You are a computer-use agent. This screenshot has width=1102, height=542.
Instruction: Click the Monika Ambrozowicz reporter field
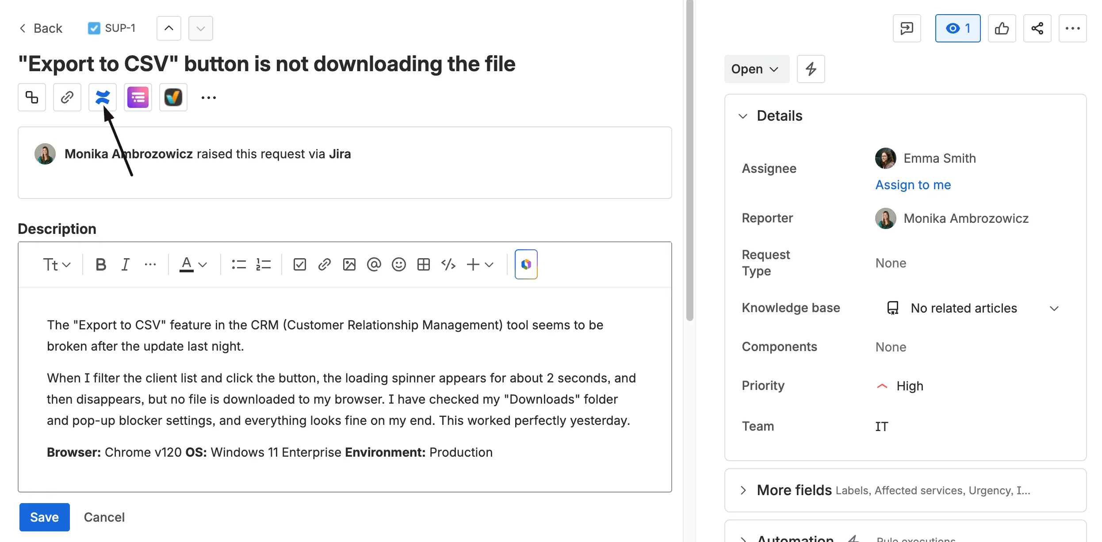pyautogui.click(x=952, y=218)
